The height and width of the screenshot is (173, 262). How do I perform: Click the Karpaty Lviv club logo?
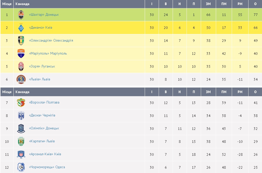pos(21,141)
